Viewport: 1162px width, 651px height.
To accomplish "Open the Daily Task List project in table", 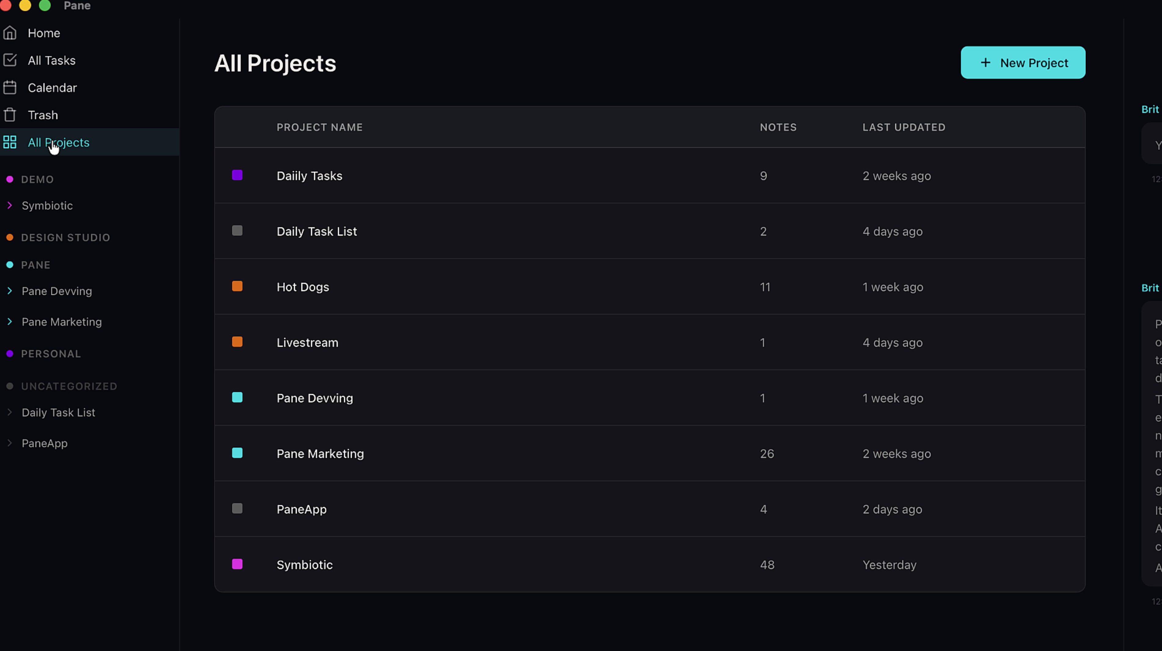I will tap(650, 231).
